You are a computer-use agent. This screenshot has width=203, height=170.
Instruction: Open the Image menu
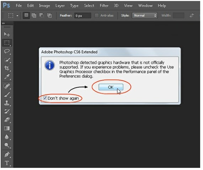click(44, 6)
